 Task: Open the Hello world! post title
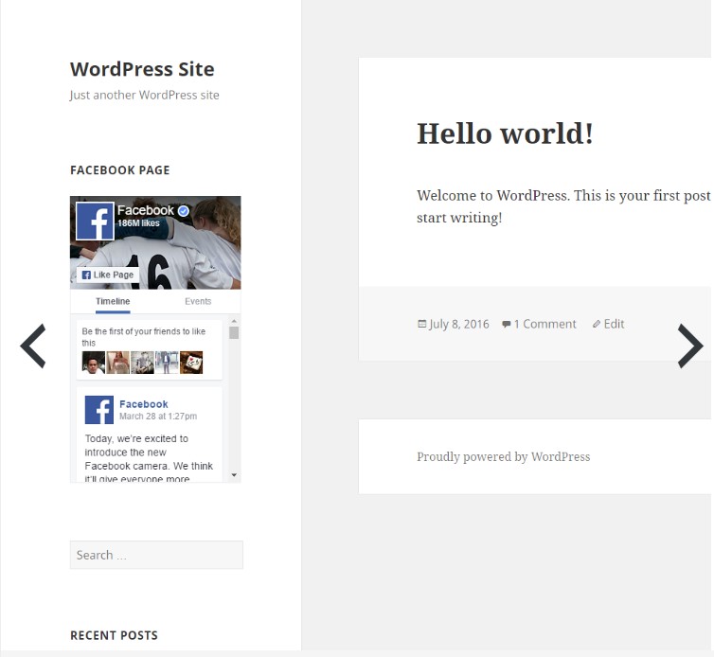505,133
